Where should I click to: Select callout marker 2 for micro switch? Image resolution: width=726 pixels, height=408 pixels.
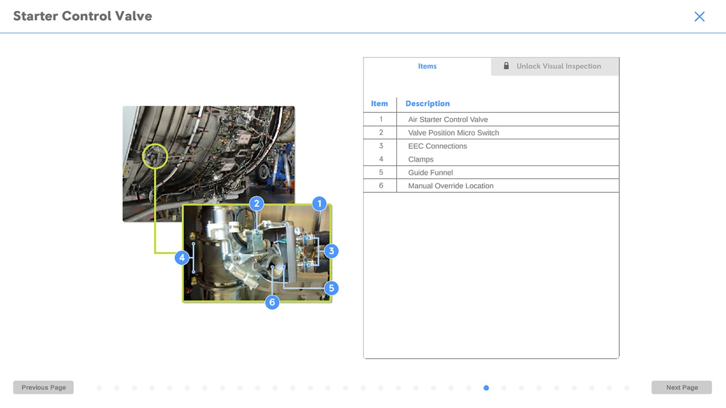point(257,203)
